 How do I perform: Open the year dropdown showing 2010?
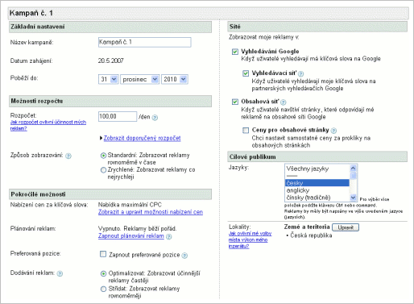pos(175,79)
